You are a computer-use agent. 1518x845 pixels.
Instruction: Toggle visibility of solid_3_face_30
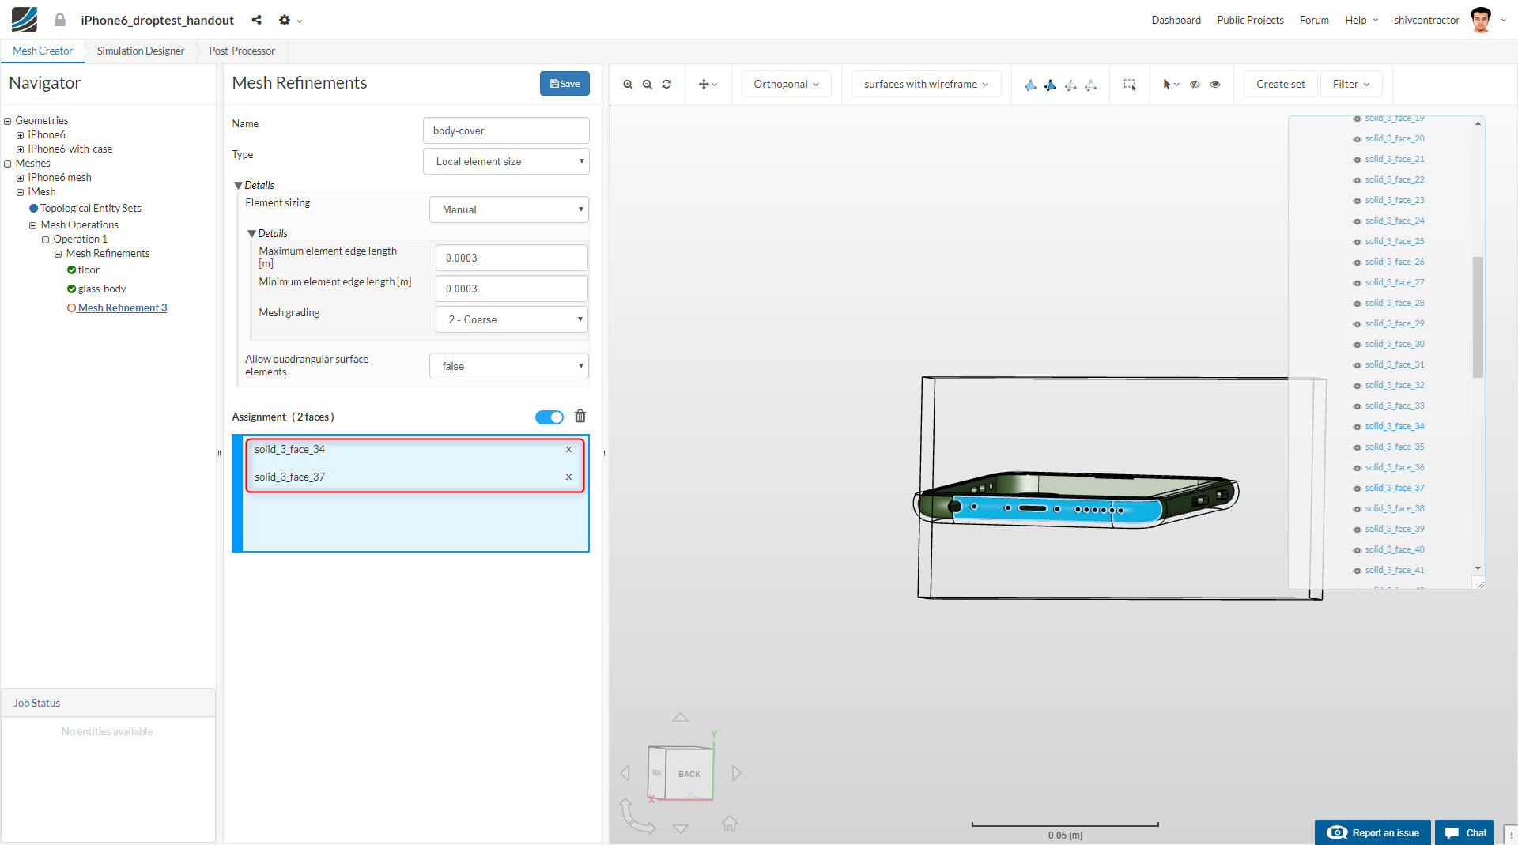click(1358, 345)
